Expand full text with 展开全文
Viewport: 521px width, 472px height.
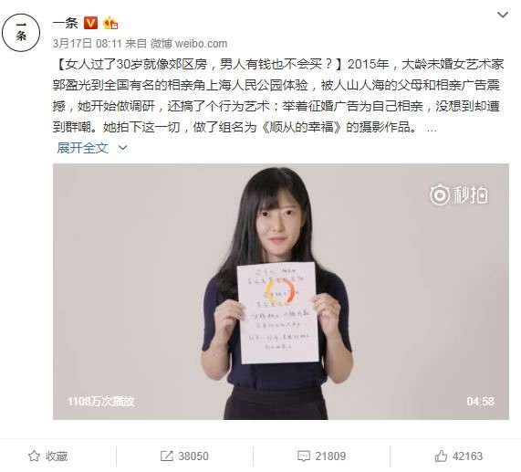click(83, 148)
